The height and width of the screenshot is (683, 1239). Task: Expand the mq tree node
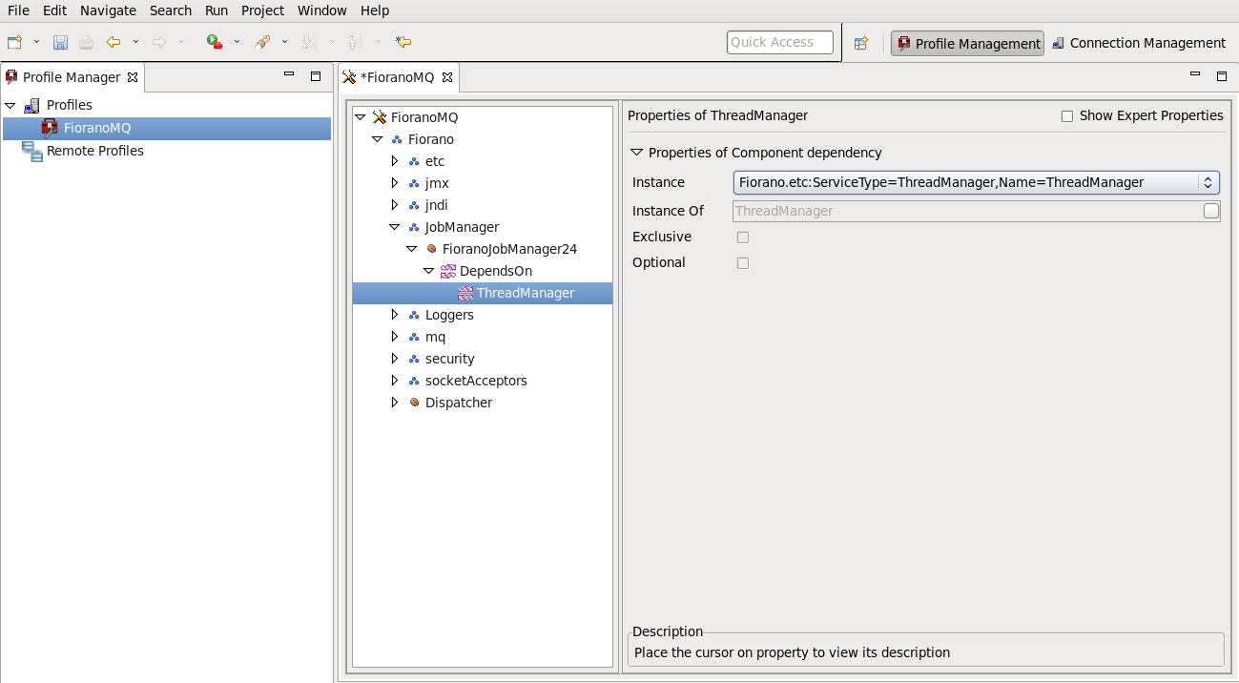(394, 337)
